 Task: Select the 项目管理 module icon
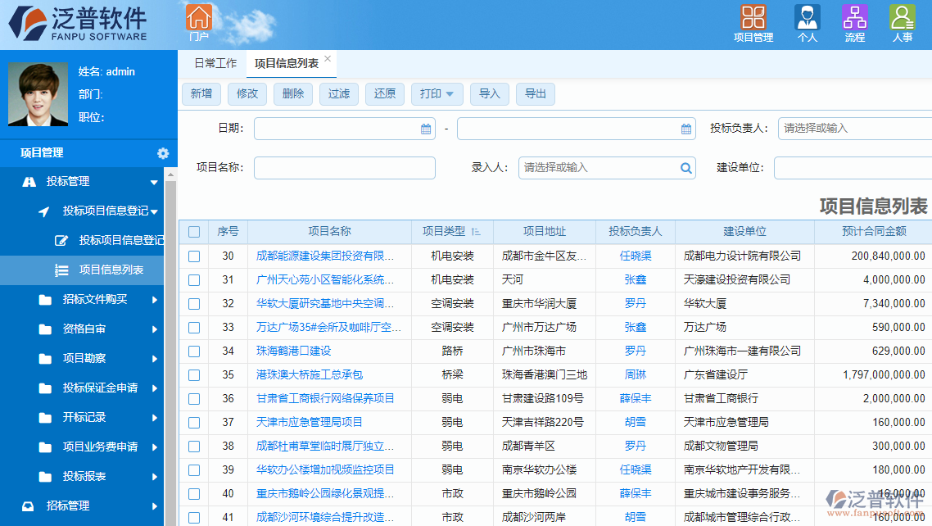click(753, 18)
